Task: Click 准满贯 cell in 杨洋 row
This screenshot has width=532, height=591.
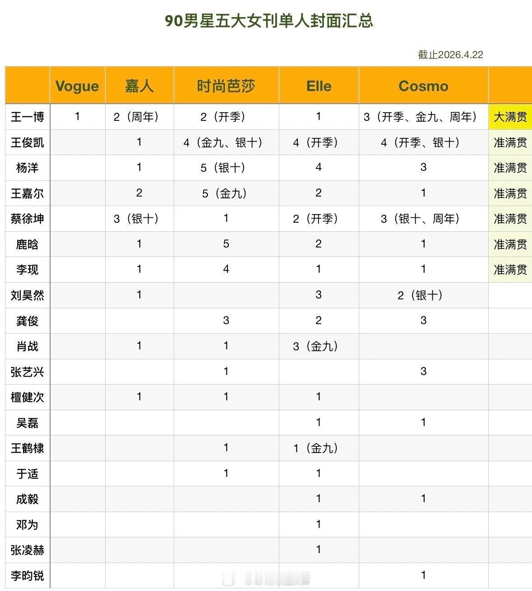Action: pos(510,168)
